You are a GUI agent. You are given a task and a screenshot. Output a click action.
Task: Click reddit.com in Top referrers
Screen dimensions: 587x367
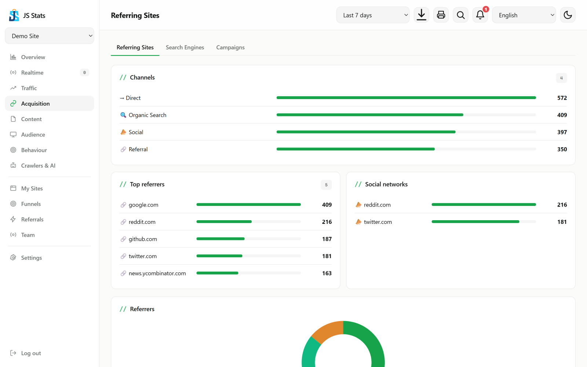click(142, 222)
